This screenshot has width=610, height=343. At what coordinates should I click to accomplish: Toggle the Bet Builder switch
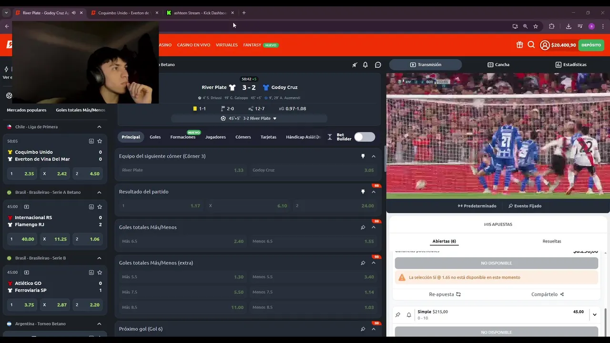[x=365, y=137]
